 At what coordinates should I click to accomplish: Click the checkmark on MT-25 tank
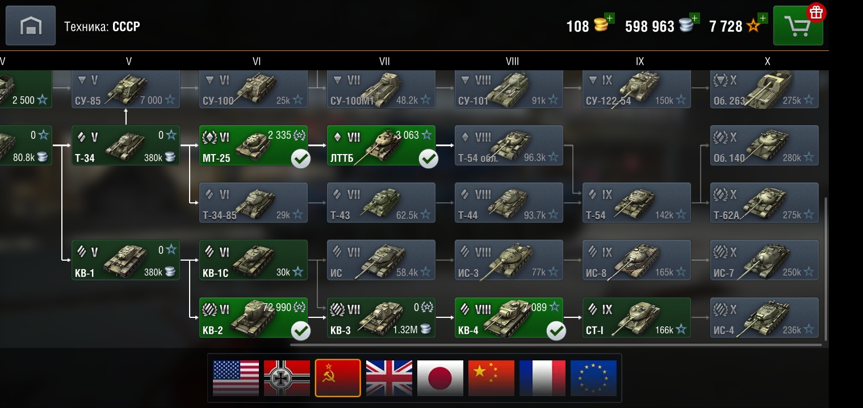[x=301, y=159]
